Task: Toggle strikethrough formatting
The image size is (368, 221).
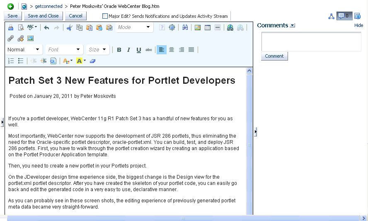Action: click(148, 50)
